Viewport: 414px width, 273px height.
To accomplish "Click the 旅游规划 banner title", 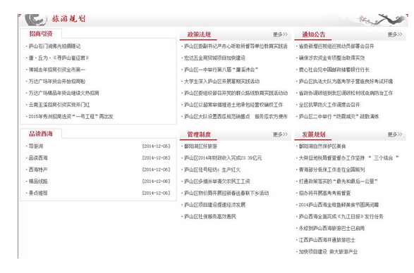I will [x=68, y=19].
